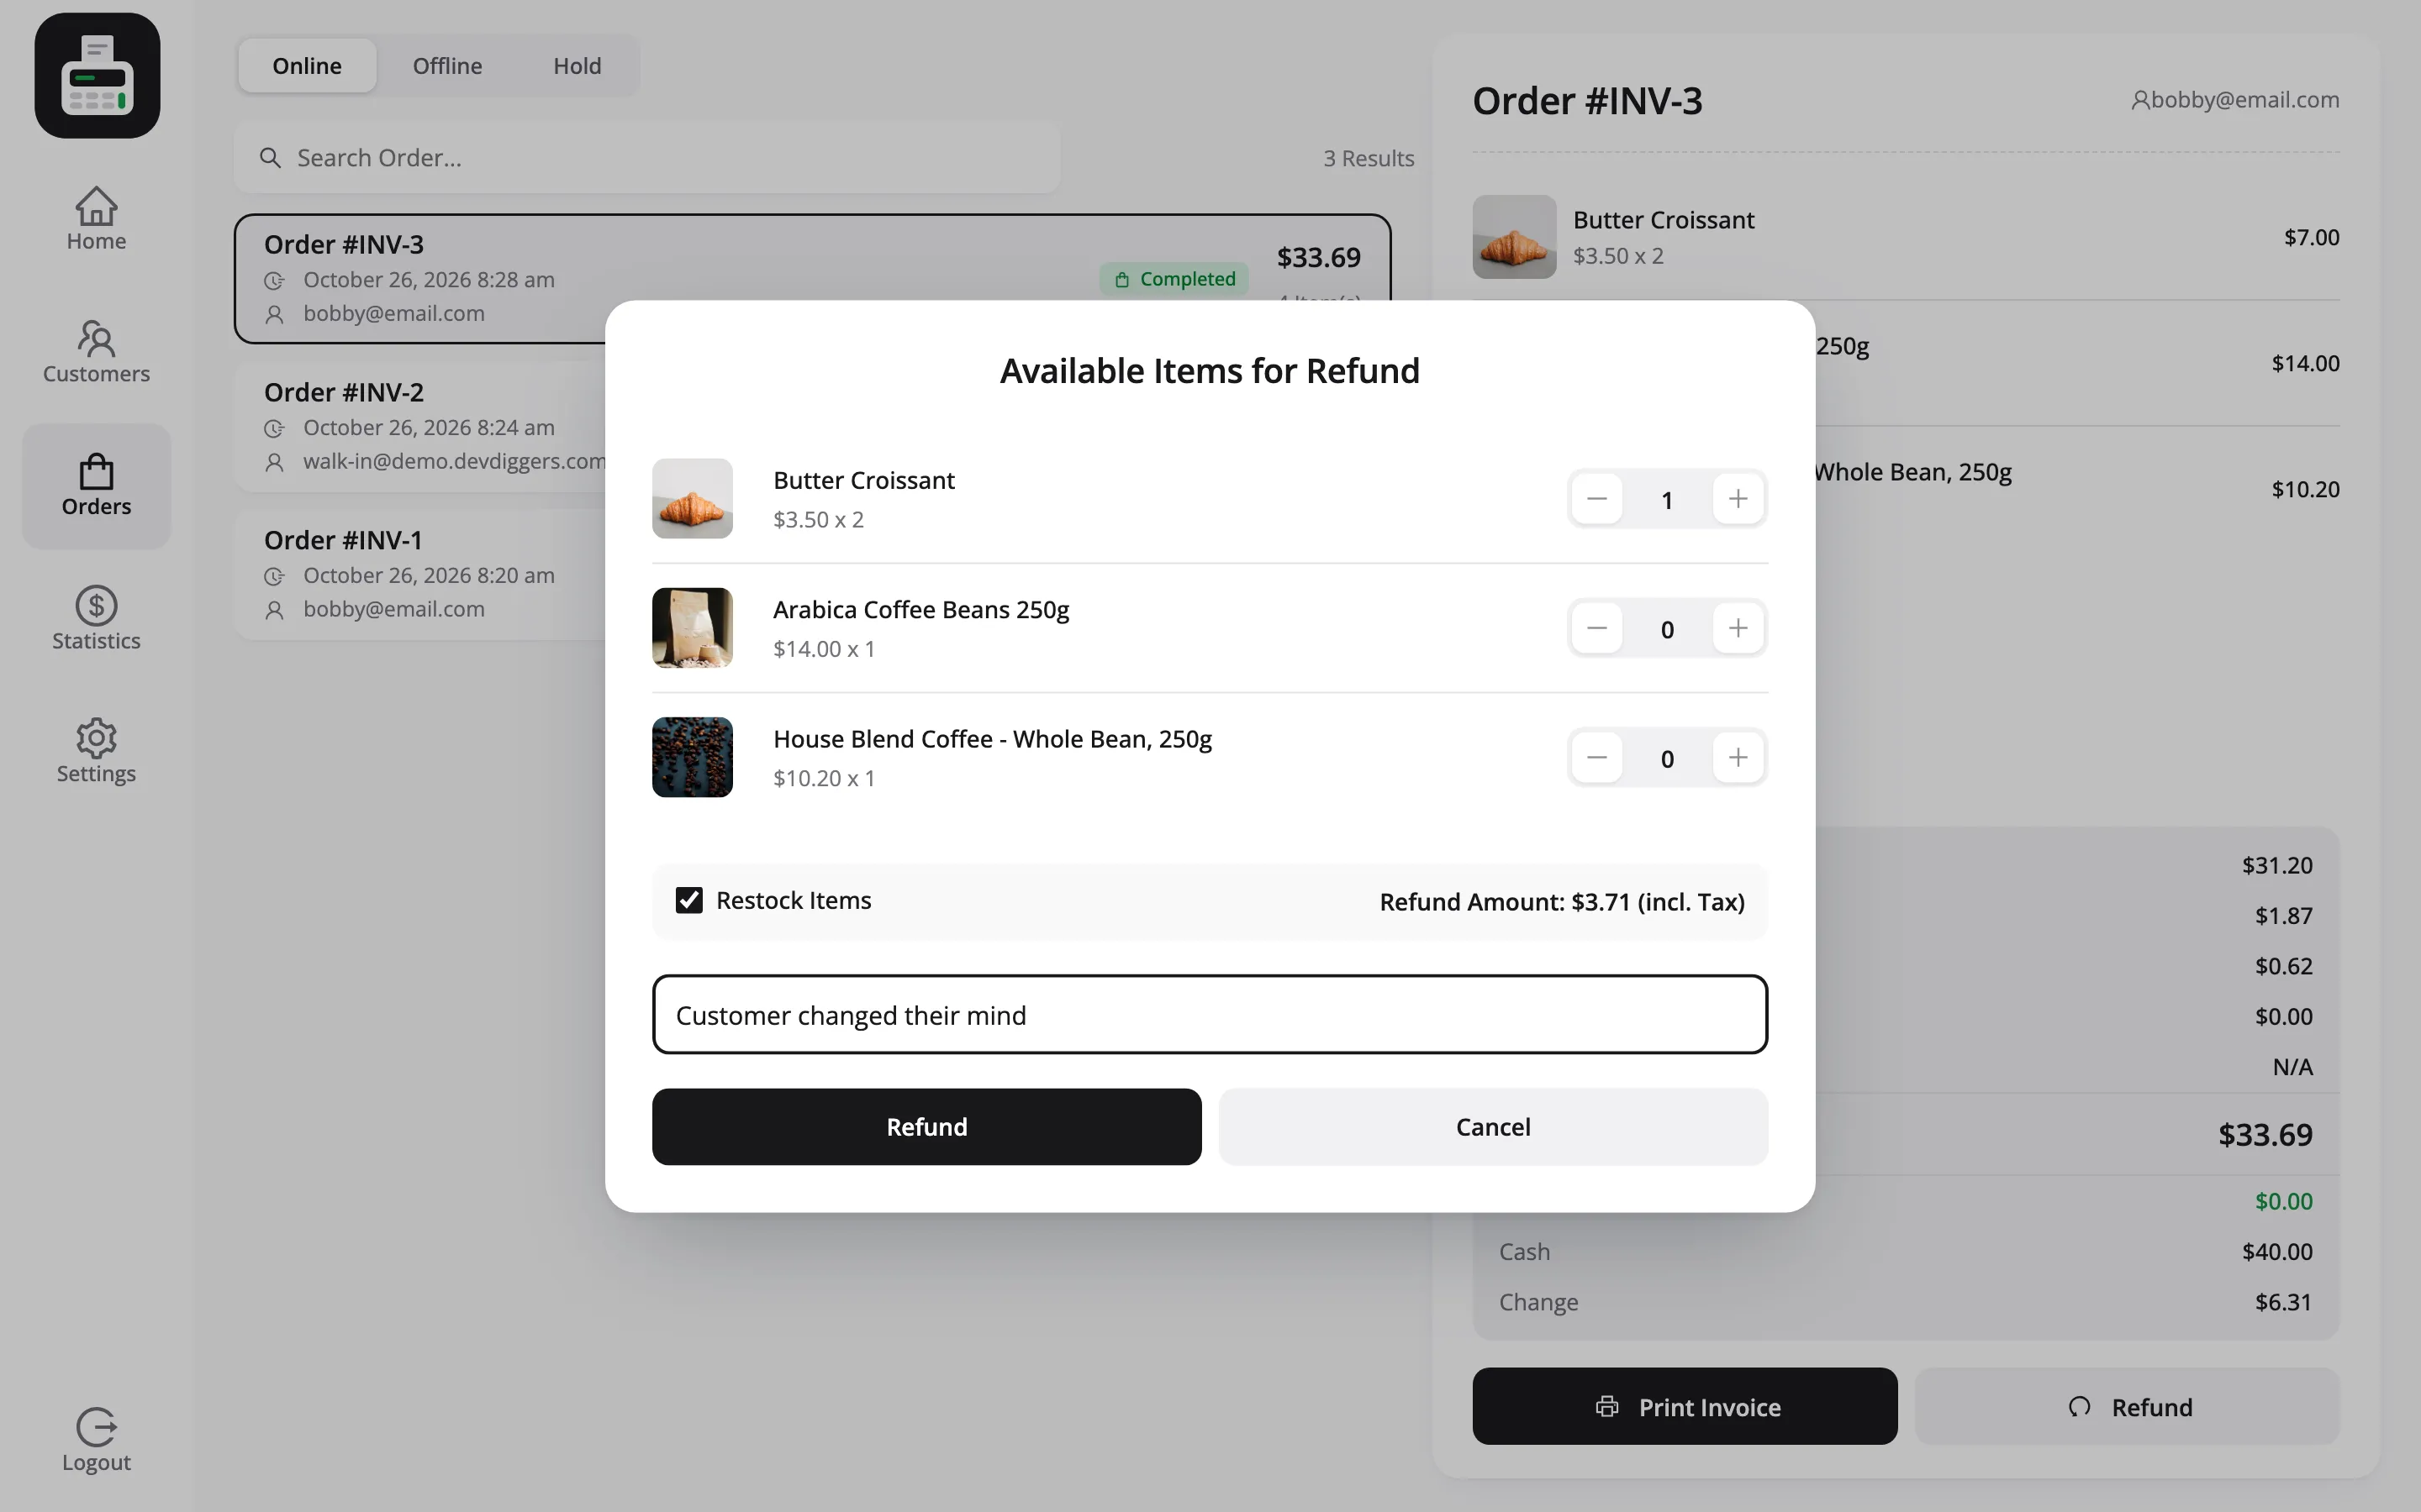Confirm with the black Refund button
Image resolution: width=2421 pixels, height=1512 pixels.
(x=926, y=1127)
